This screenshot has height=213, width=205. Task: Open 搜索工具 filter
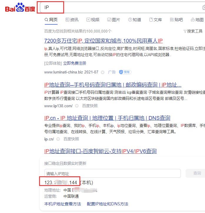[193, 31]
